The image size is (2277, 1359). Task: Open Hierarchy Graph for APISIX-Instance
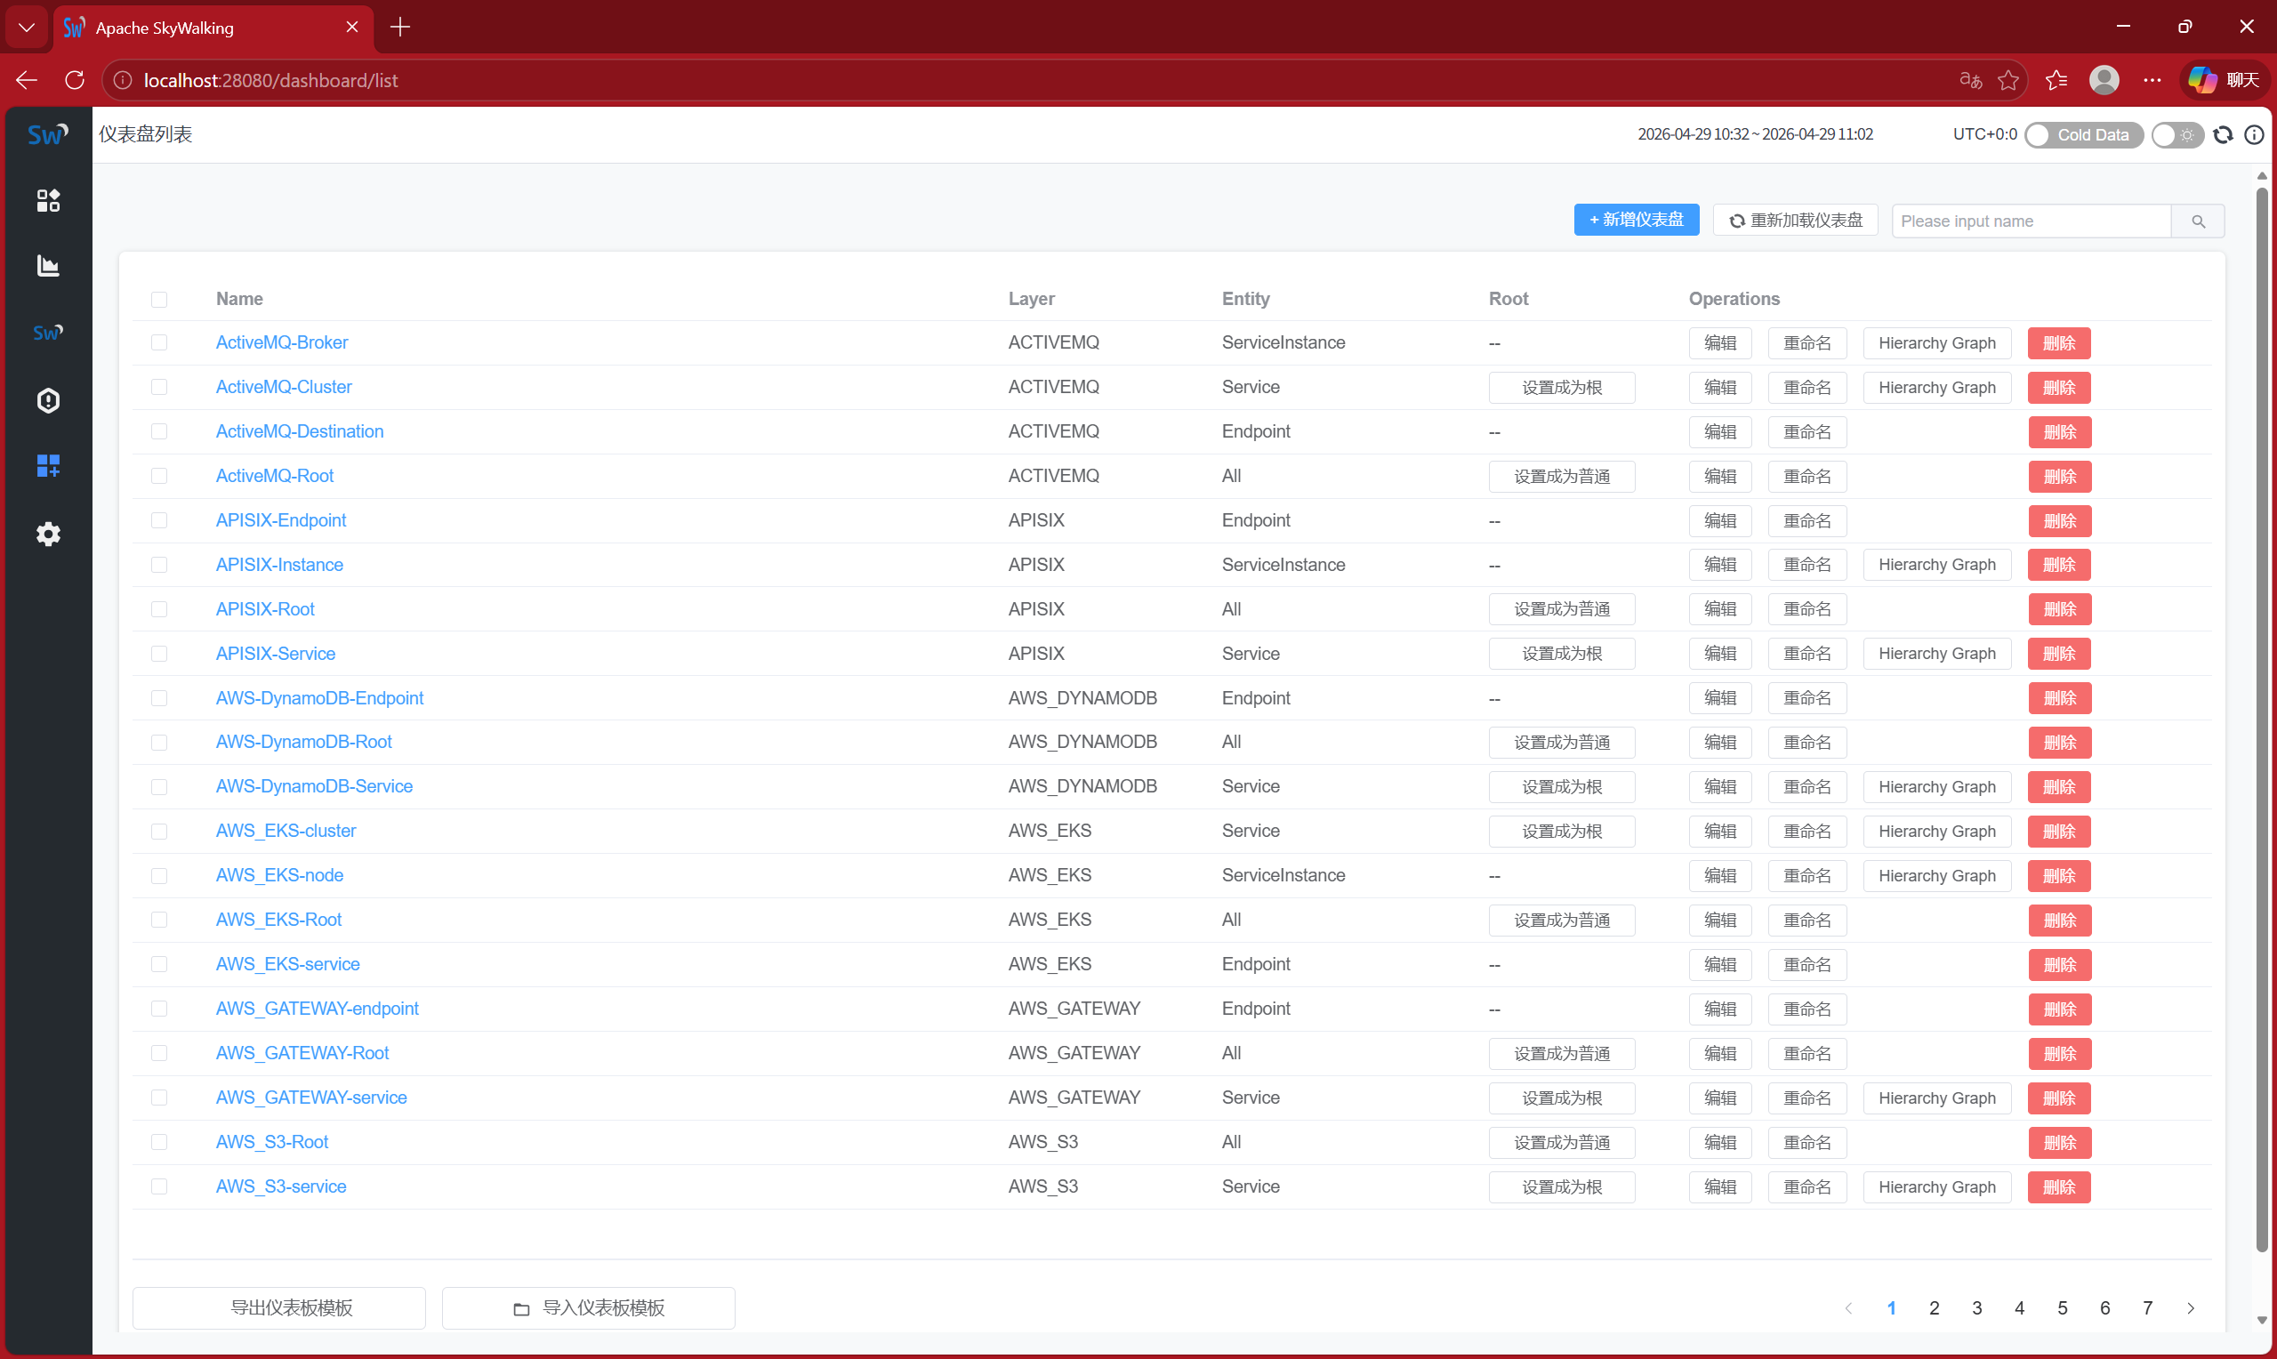tap(1937, 565)
